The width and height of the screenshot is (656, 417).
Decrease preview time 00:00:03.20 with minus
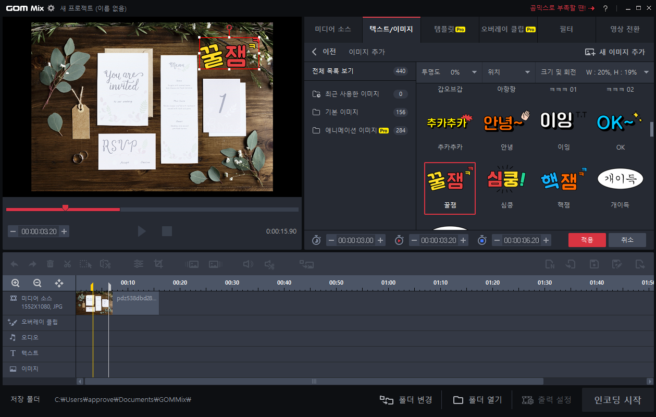point(13,231)
